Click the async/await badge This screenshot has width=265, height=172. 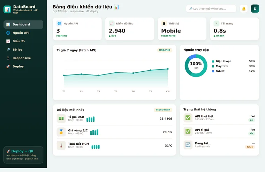tap(163, 110)
